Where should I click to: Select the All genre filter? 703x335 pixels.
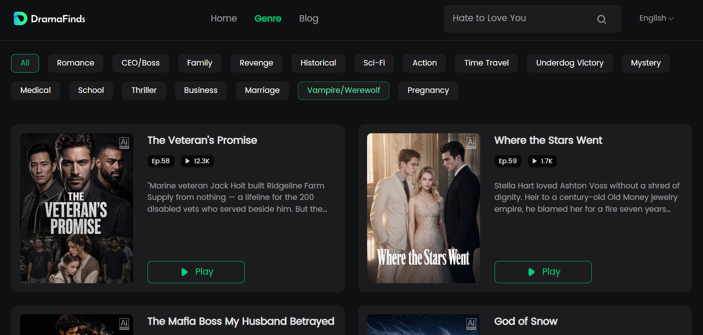tap(25, 63)
